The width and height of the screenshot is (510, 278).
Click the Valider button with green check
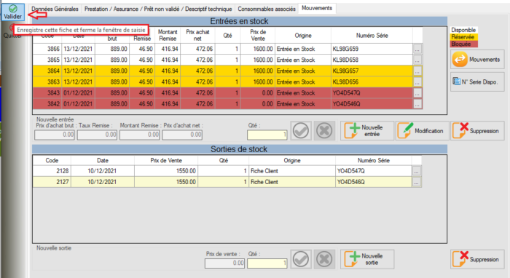(x=12, y=12)
